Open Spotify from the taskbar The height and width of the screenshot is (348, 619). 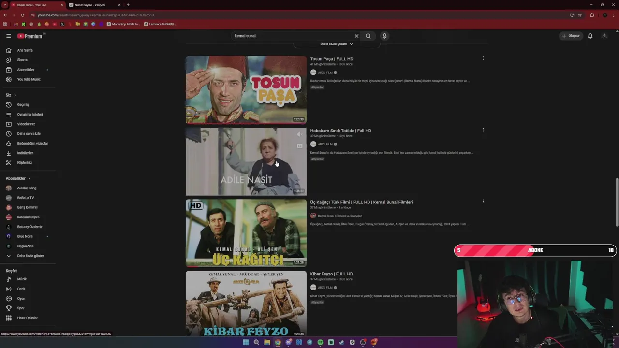coord(320,342)
